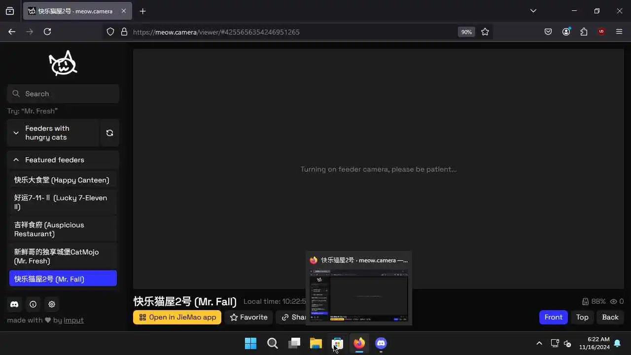The width and height of the screenshot is (631, 355).
Task: Show hidden system tray icons
Action: click(x=539, y=343)
